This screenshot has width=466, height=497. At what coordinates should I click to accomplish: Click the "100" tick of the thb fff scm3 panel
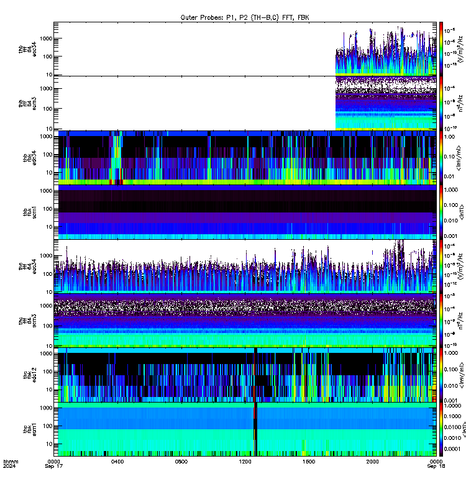48,109
